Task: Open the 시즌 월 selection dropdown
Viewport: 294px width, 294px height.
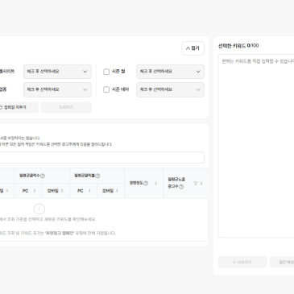Action: pyautogui.click(x=170, y=72)
